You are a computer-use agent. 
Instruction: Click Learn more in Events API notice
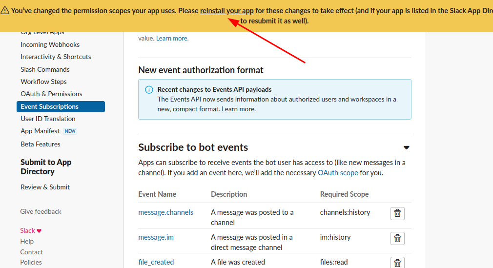pos(239,109)
